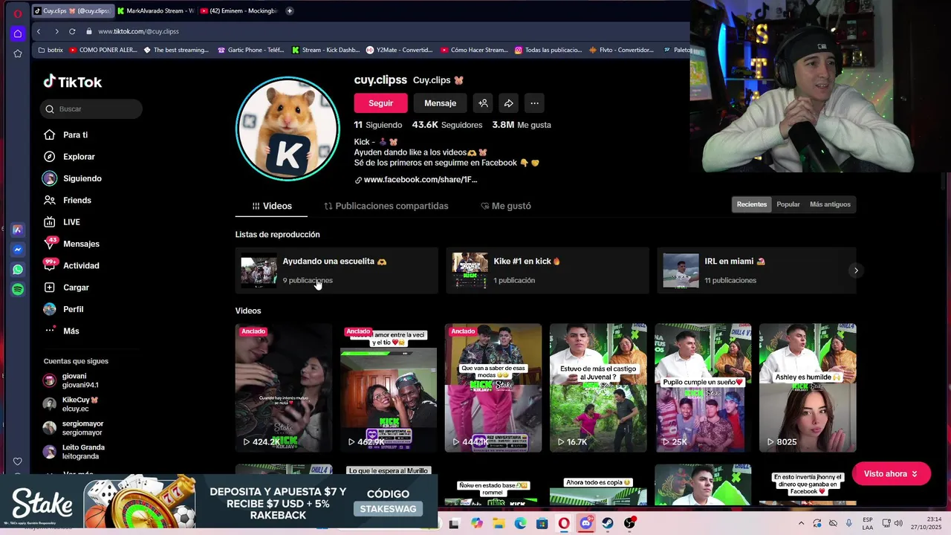Viewport: 951px width, 535px height.
Task: Open video Ashley es humilde
Action: tap(808, 387)
